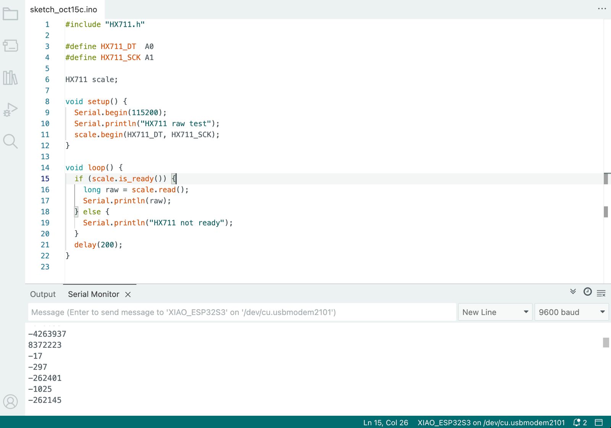Open the New Line ending dropdown

495,312
